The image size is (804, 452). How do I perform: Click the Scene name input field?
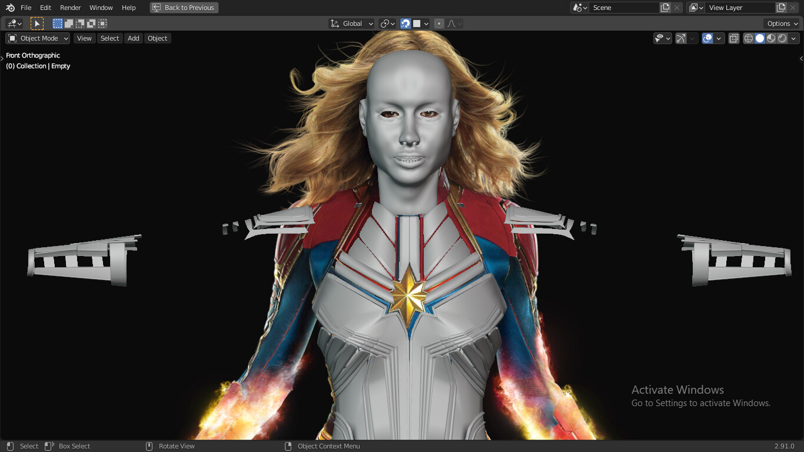625,8
